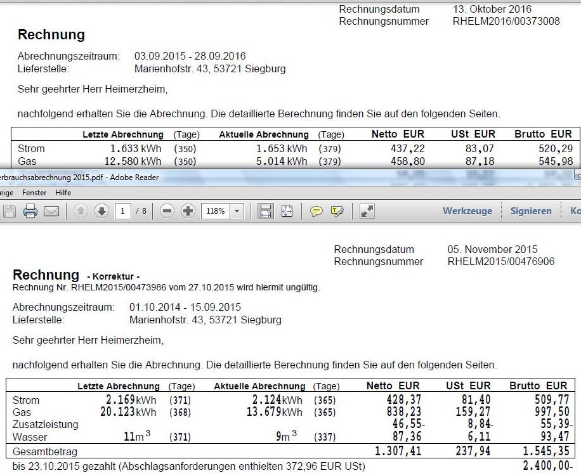Screen dimensions: 581x473
Task: Click the Gesamtbetrag gross total 1.545,35
Action: click(545, 451)
